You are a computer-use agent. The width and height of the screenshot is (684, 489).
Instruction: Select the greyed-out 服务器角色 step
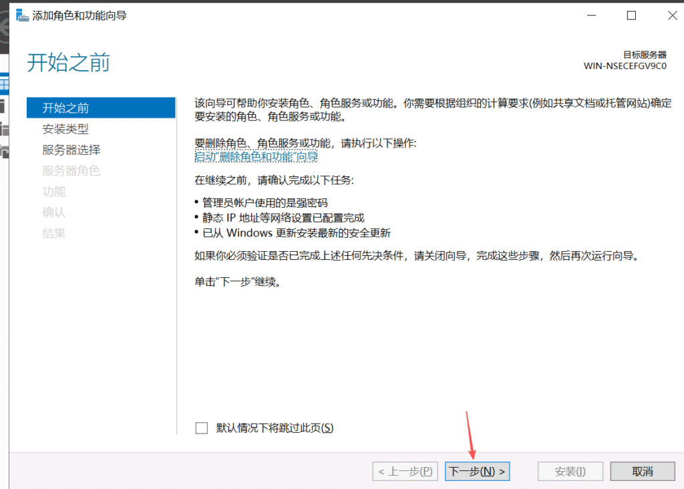[x=71, y=171]
